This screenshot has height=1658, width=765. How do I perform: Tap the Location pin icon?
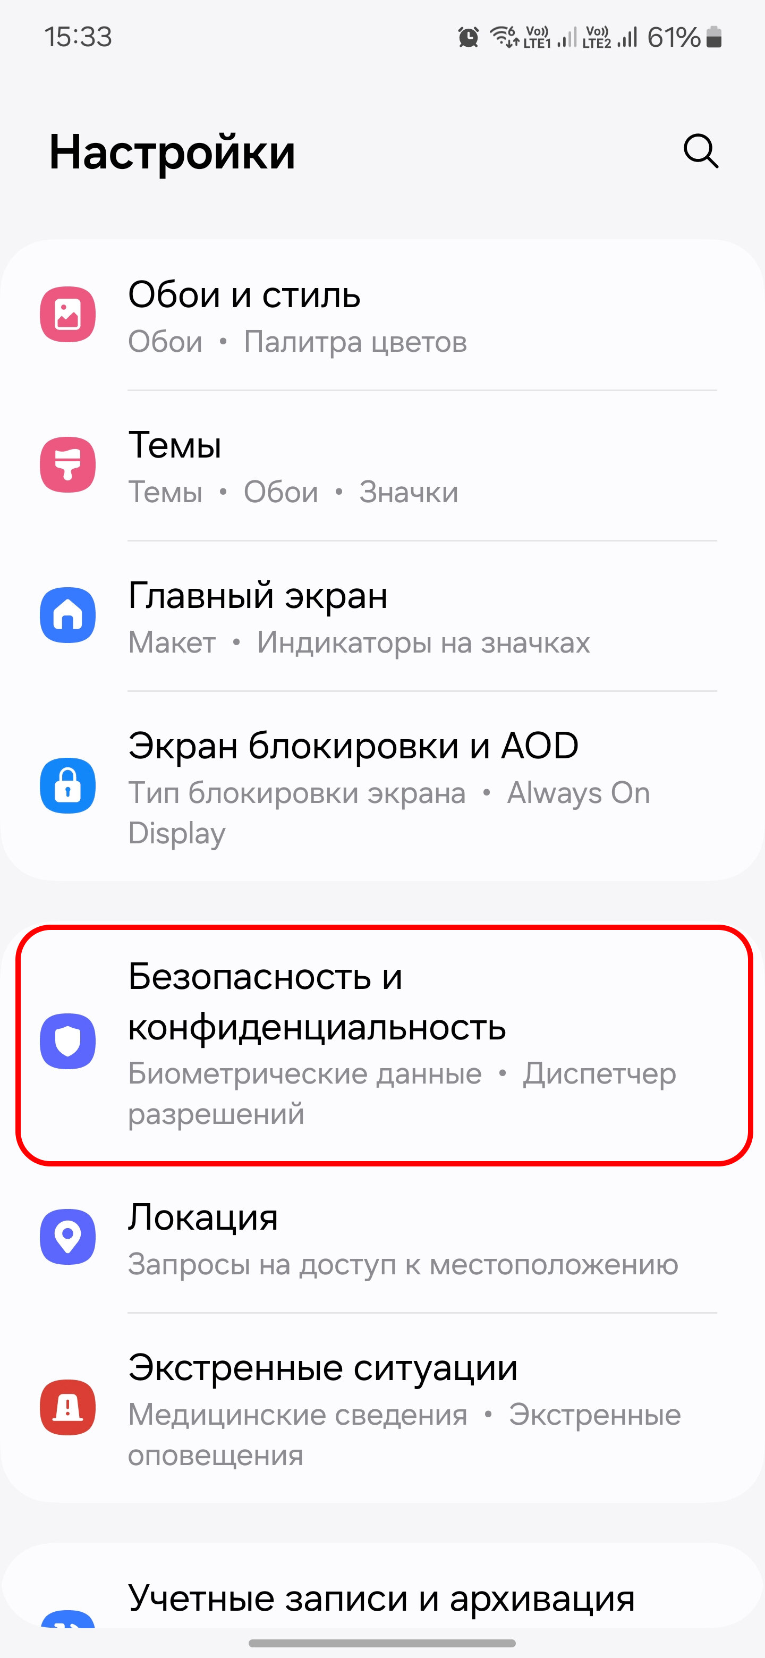[67, 1237]
